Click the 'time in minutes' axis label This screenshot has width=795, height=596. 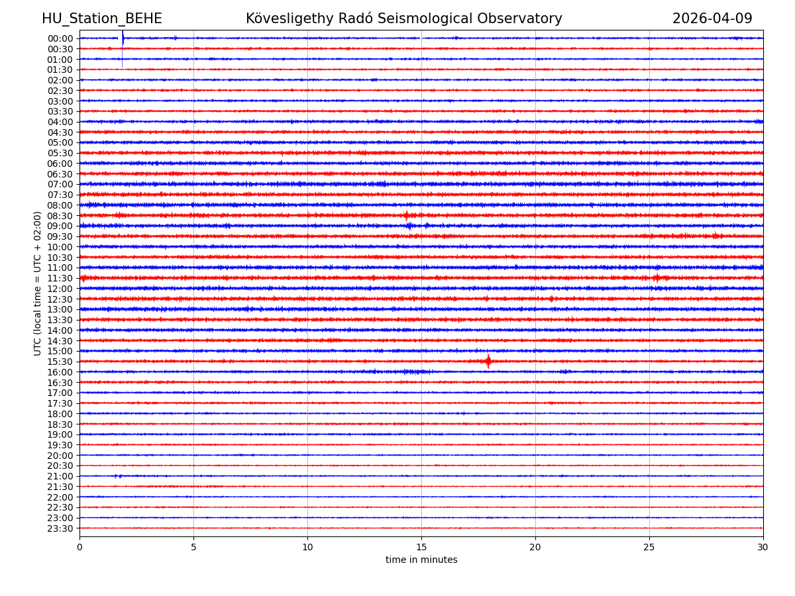421,560
